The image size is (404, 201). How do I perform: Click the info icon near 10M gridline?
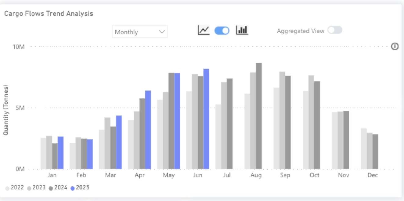[x=395, y=46]
